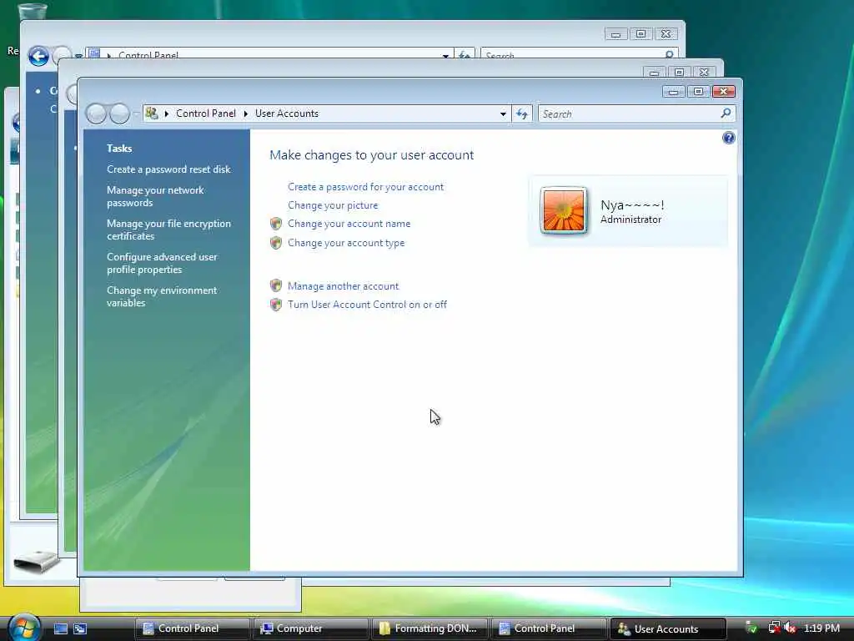This screenshot has width=854, height=641.
Task: Click the back arrow in User Accounts window
Action: click(97, 114)
